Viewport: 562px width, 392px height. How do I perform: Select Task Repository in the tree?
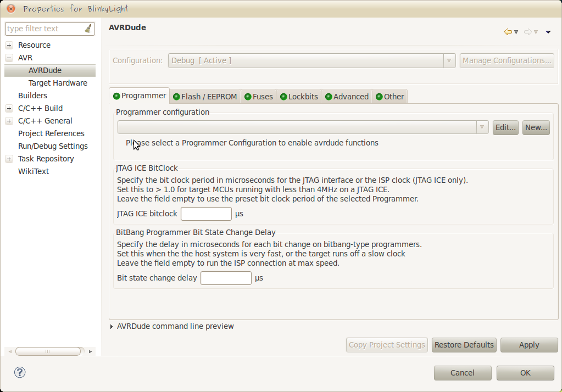[46, 159]
